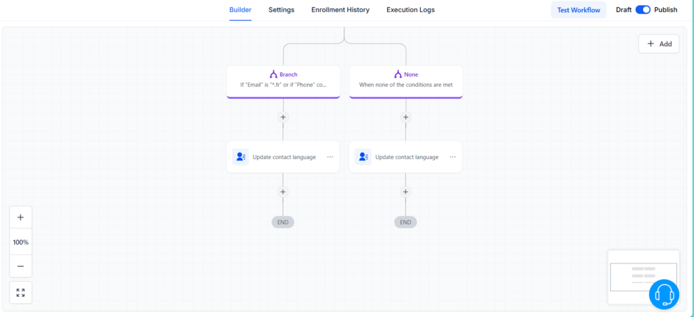
Task: Click the Test Workflow button
Action: 578,10
